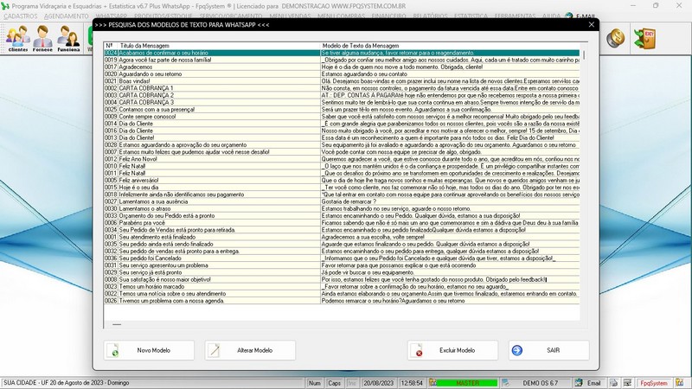The image size is (692, 389).
Task: Click the last icon after FpqSystem in status bar
Action: pyautogui.click(x=680, y=383)
